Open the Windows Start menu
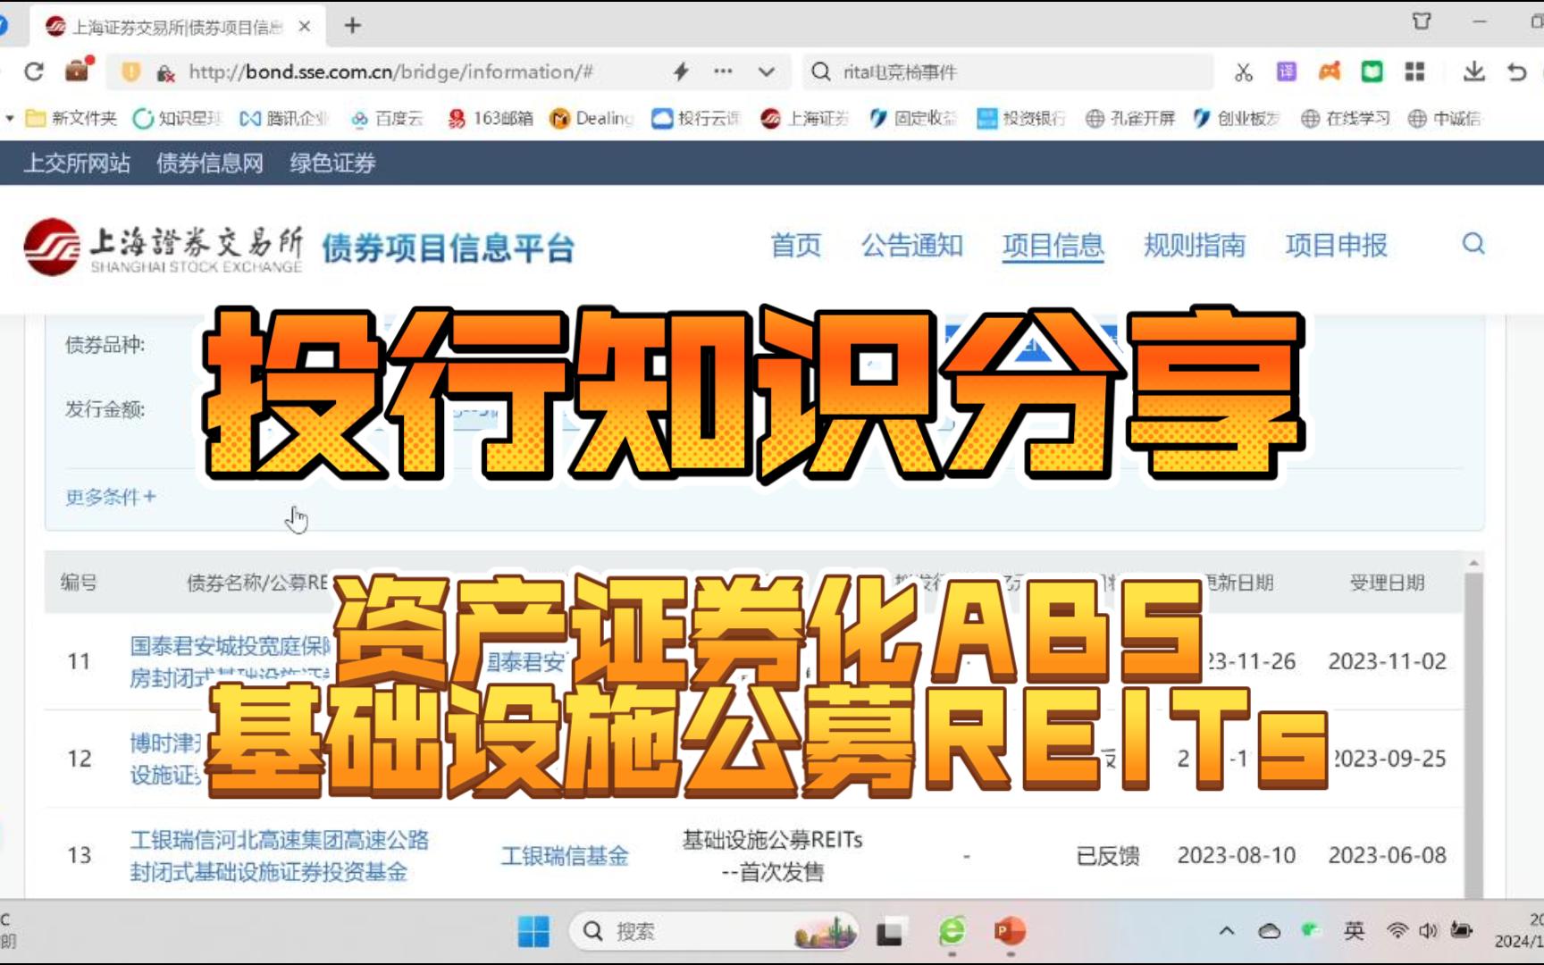This screenshot has height=965, width=1544. click(x=534, y=932)
